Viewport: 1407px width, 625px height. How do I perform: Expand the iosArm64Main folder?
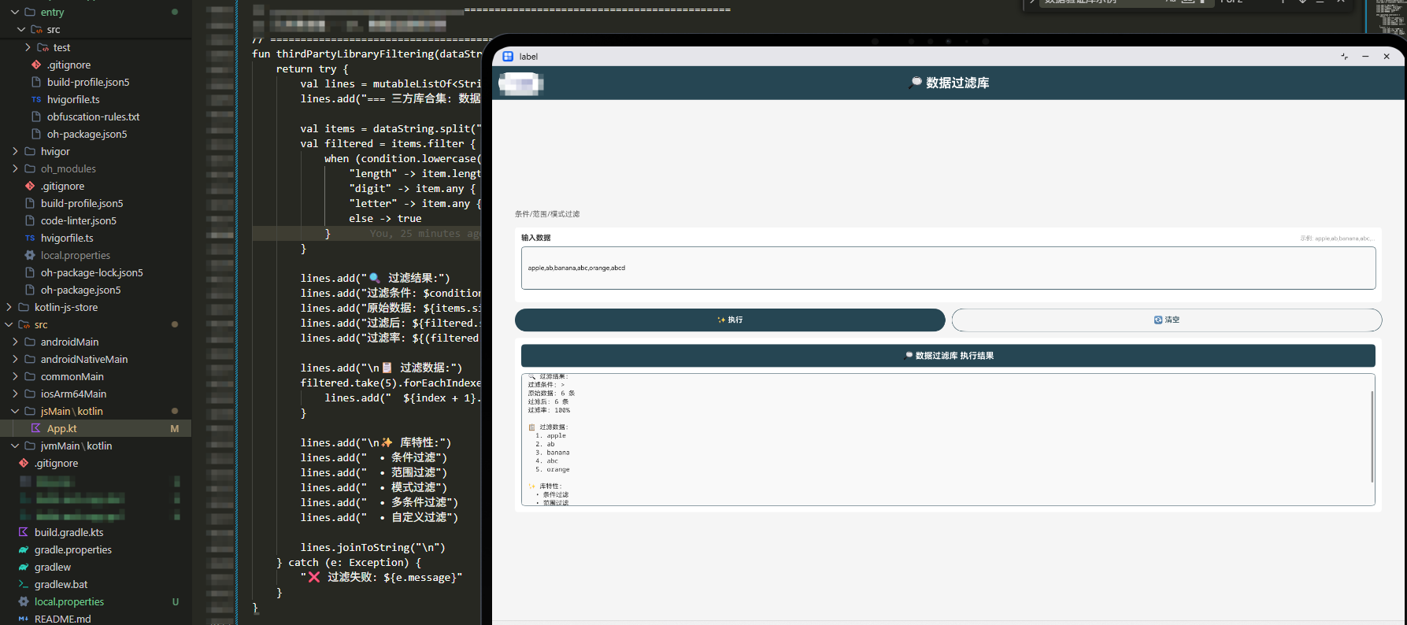pyautogui.click(x=15, y=394)
